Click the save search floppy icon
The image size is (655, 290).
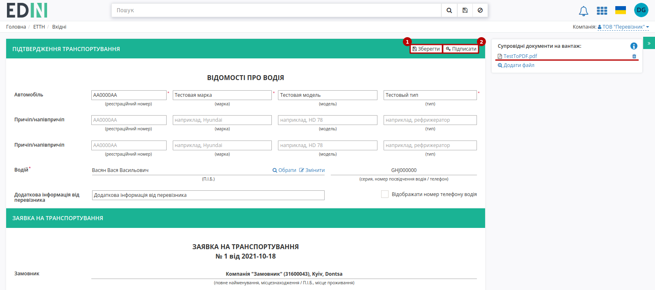click(465, 10)
